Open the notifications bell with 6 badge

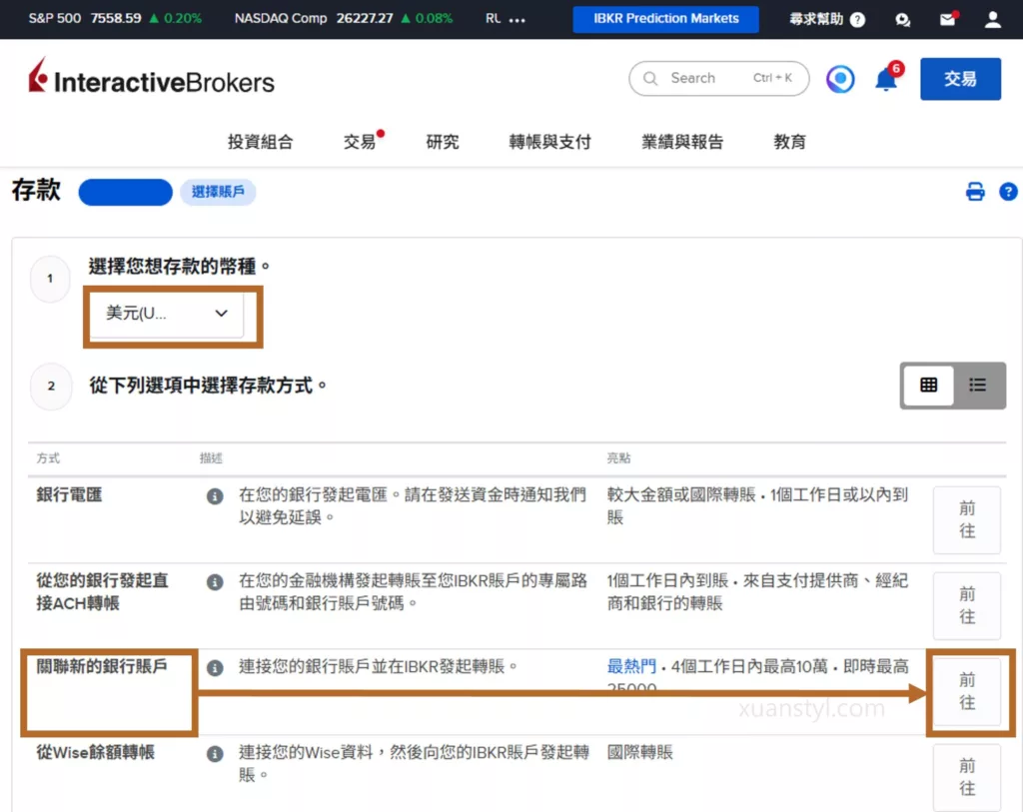tap(887, 78)
